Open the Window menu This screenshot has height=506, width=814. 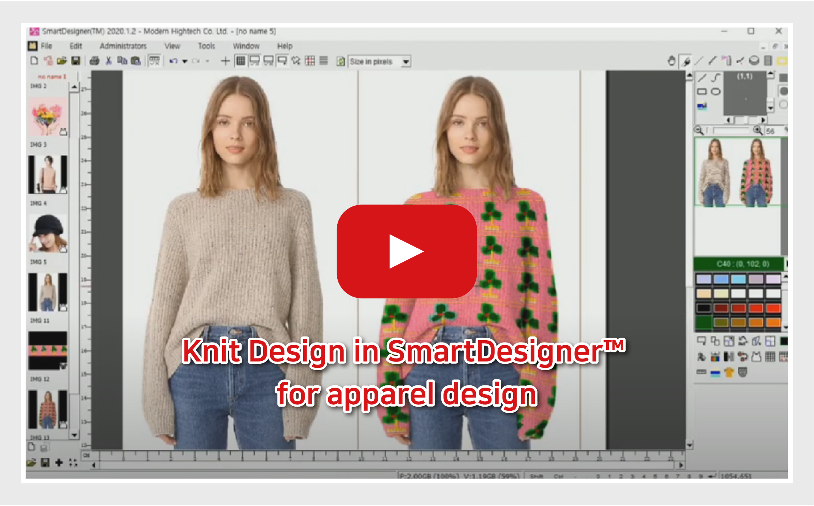pos(246,46)
